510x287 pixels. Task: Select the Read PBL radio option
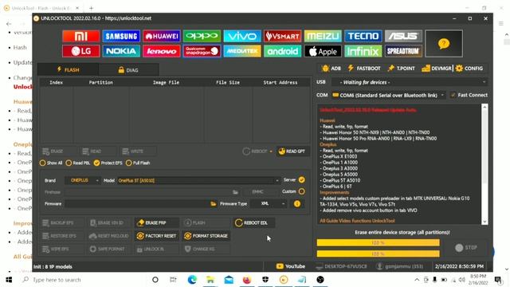[78, 163]
